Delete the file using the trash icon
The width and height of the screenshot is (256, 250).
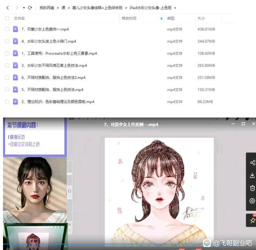(x=252, y=188)
